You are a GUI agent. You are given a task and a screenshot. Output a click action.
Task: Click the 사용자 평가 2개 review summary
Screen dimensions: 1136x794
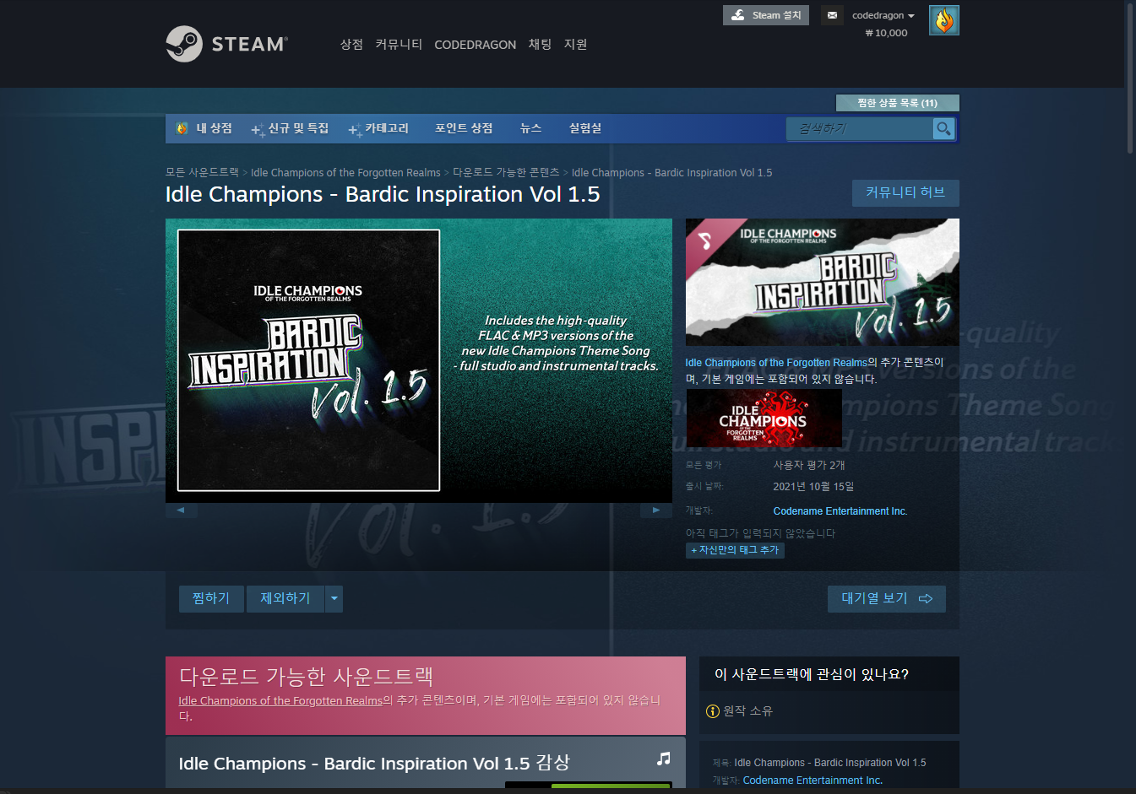click(809, 465)
